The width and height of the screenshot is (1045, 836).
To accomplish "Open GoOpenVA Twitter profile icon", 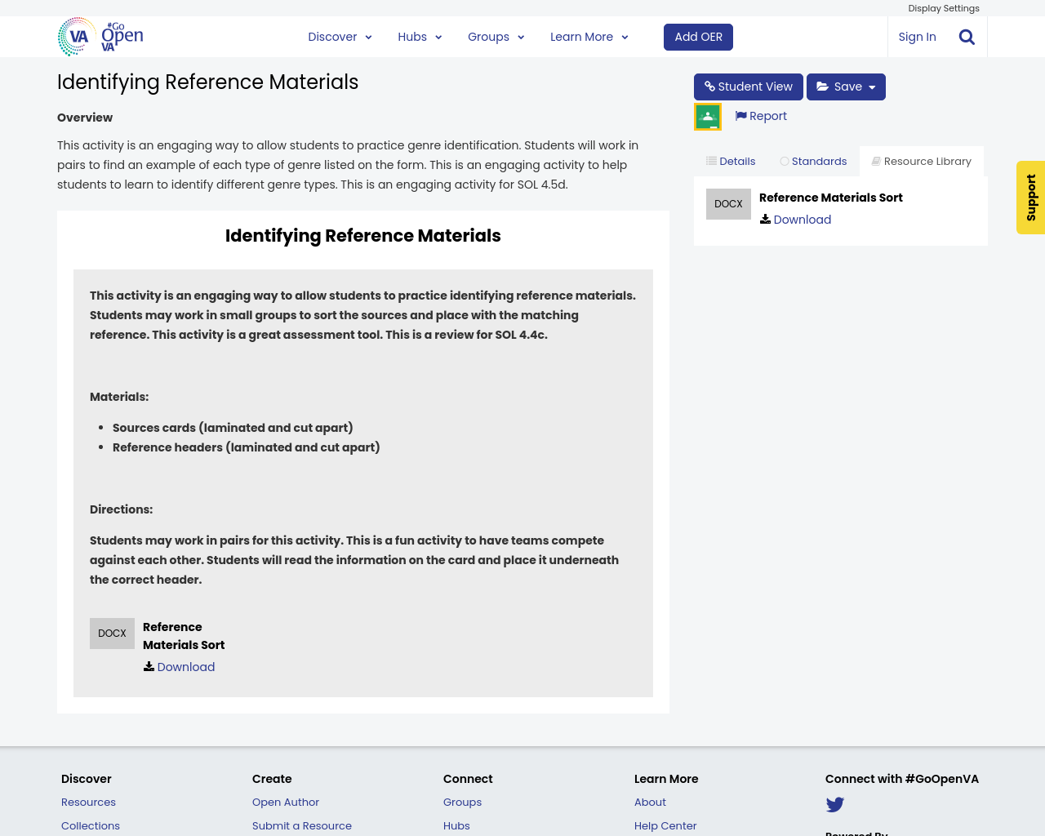I will click(x=834, y=803).
